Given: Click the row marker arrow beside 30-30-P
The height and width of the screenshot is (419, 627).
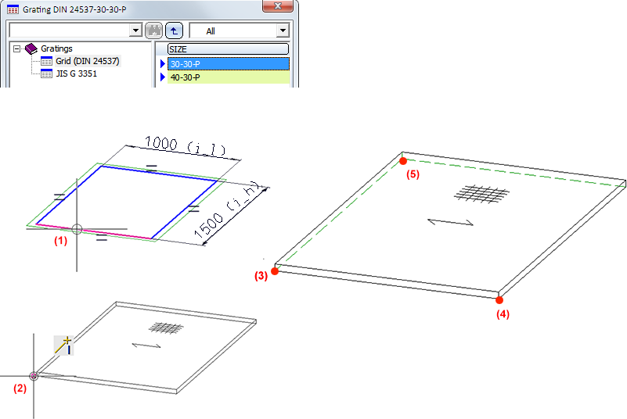Looking at the screenshot, I should coord(163,64).
